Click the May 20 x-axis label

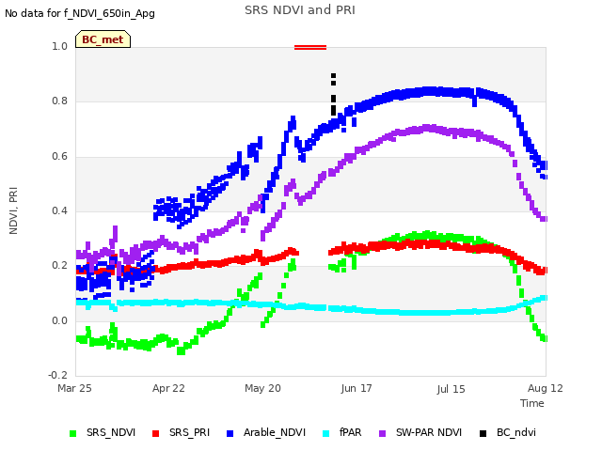[262, 388]
